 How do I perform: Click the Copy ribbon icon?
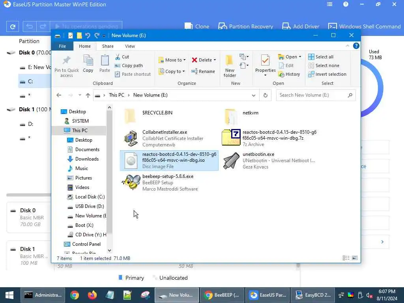(x=88, y=60)
